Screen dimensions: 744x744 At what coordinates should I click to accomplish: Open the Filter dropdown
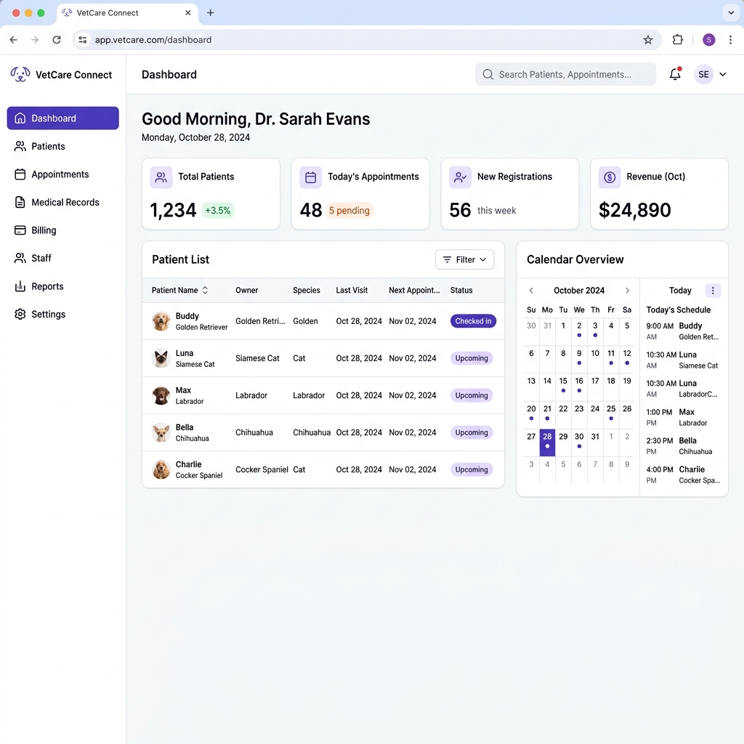click(x=464, y=259)
